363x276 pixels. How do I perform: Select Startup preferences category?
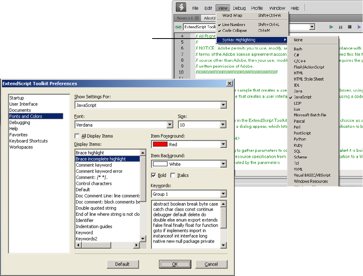click(x=17, y=98)
